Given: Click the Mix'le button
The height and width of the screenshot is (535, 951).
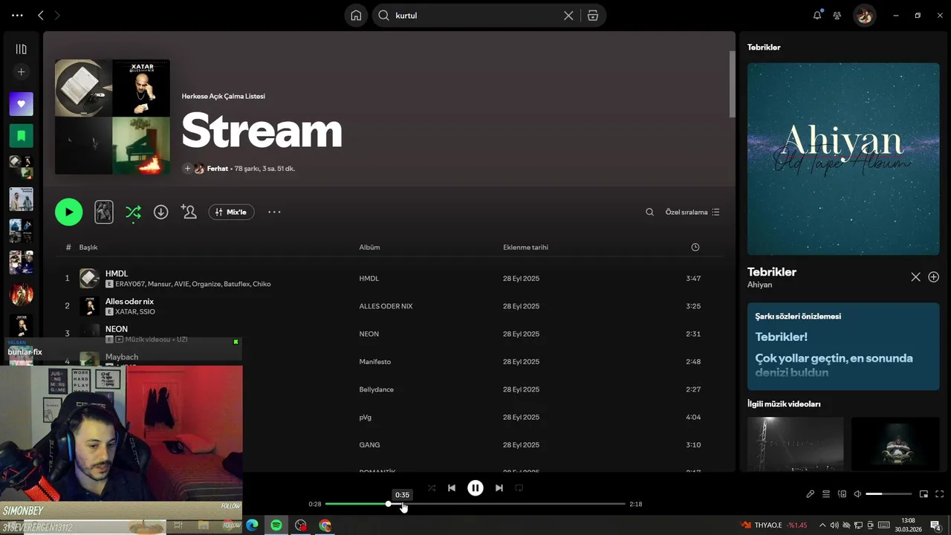Looking at the screenshot, I should coord(232,212).
